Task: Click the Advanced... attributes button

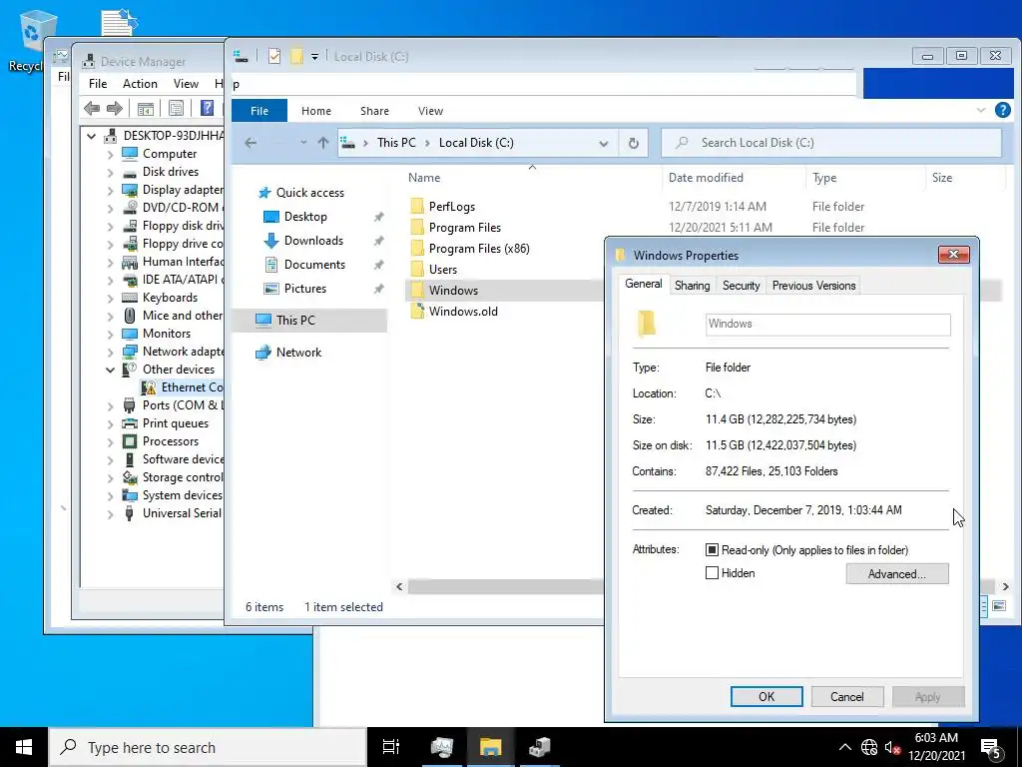Action: click(897, 574)
